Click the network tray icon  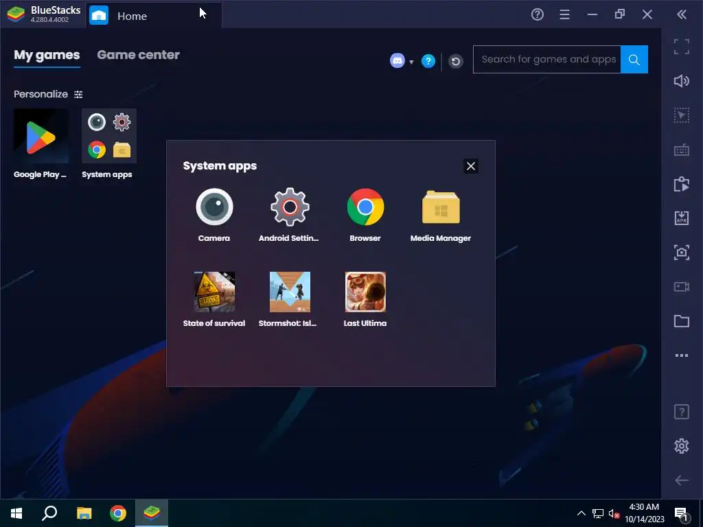pyautogui.click(x=598, y=514)
